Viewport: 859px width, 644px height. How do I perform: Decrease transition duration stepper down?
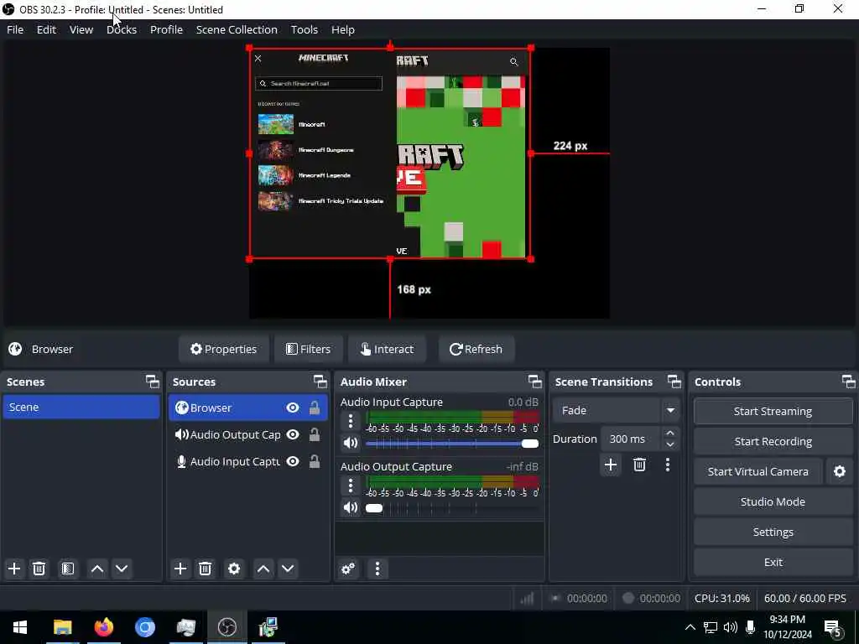click(670, 444)
